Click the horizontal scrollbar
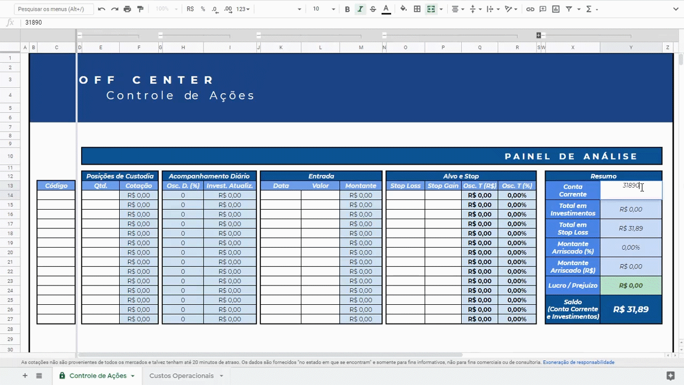 click(270, 355)
